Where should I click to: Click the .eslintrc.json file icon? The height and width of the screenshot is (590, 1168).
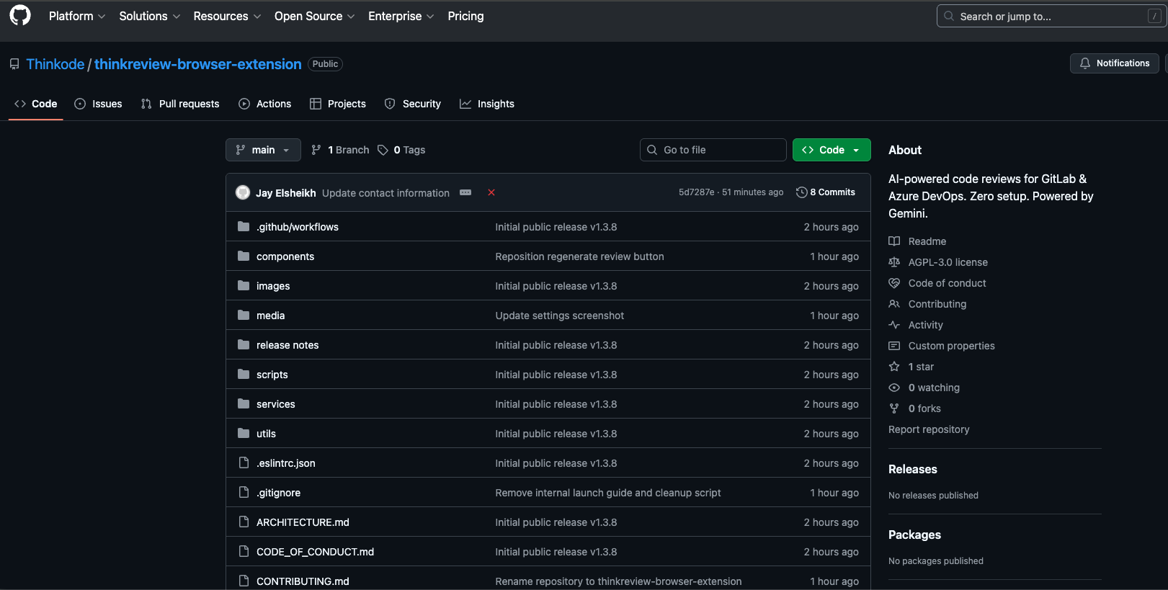pos(244,462)
